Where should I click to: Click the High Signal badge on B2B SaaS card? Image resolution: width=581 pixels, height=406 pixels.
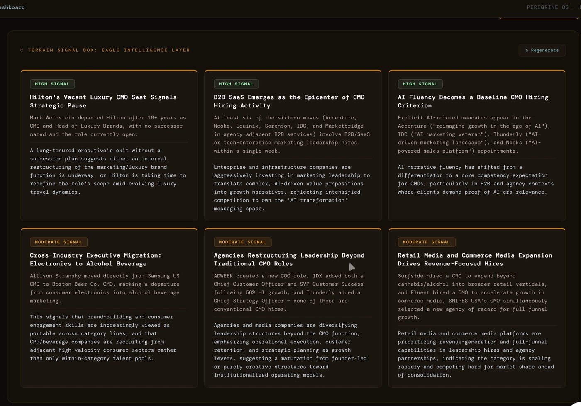pyautogui.click(x=236, y=84)
